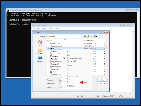Screen dimensions: 141x106
Task: Expand the Look in folder dropdown
Action: click(x=81, y=37)
